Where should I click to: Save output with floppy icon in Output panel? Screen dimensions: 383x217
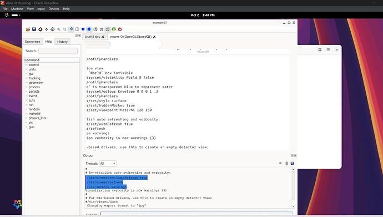click(x=292, y=163)
